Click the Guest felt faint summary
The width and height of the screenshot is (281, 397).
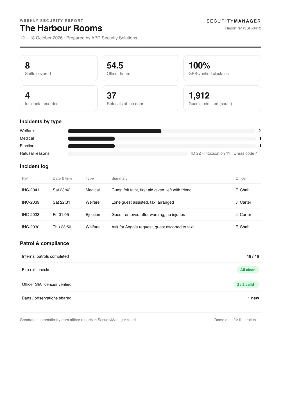pyautogui.click(x=151, y=190)
